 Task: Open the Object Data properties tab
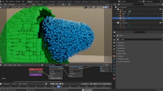point(114,72)
